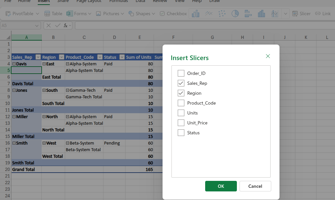Open the Sales_Rep column filter dropdown

[38, 57]
